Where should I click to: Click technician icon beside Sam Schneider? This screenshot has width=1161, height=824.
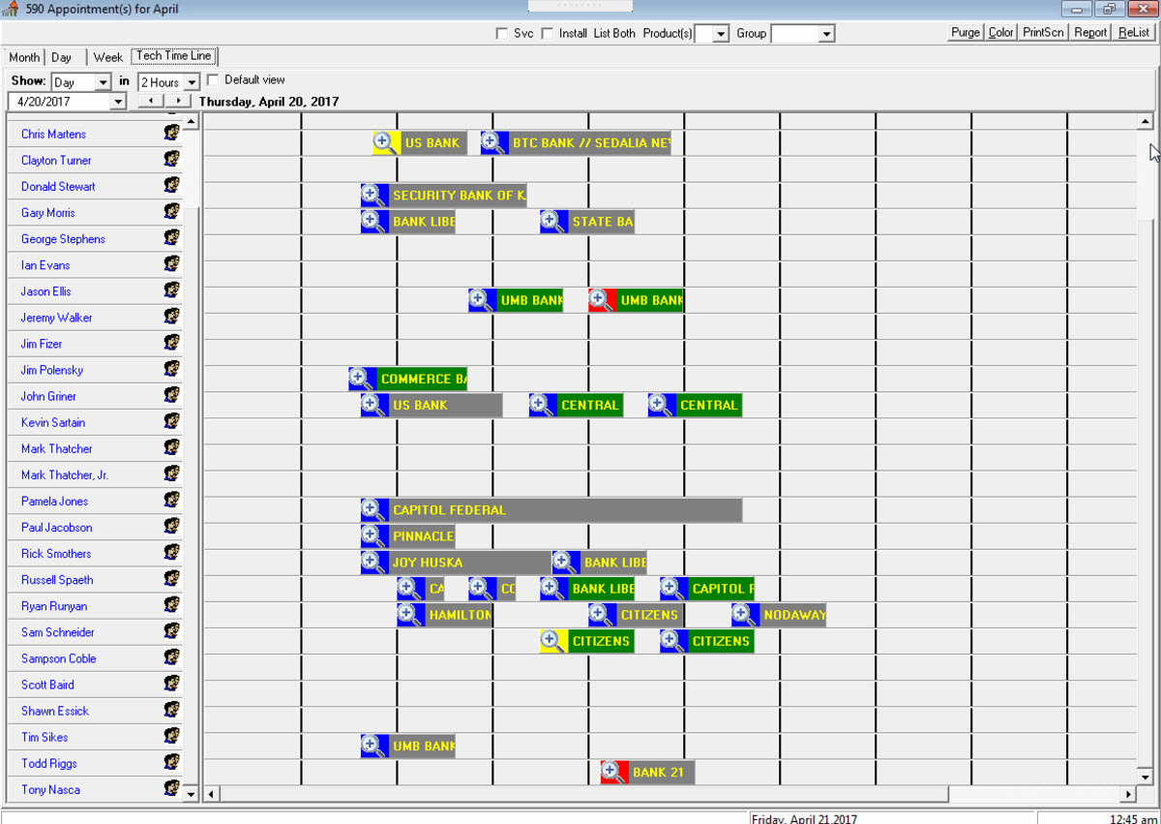point(172,630)
